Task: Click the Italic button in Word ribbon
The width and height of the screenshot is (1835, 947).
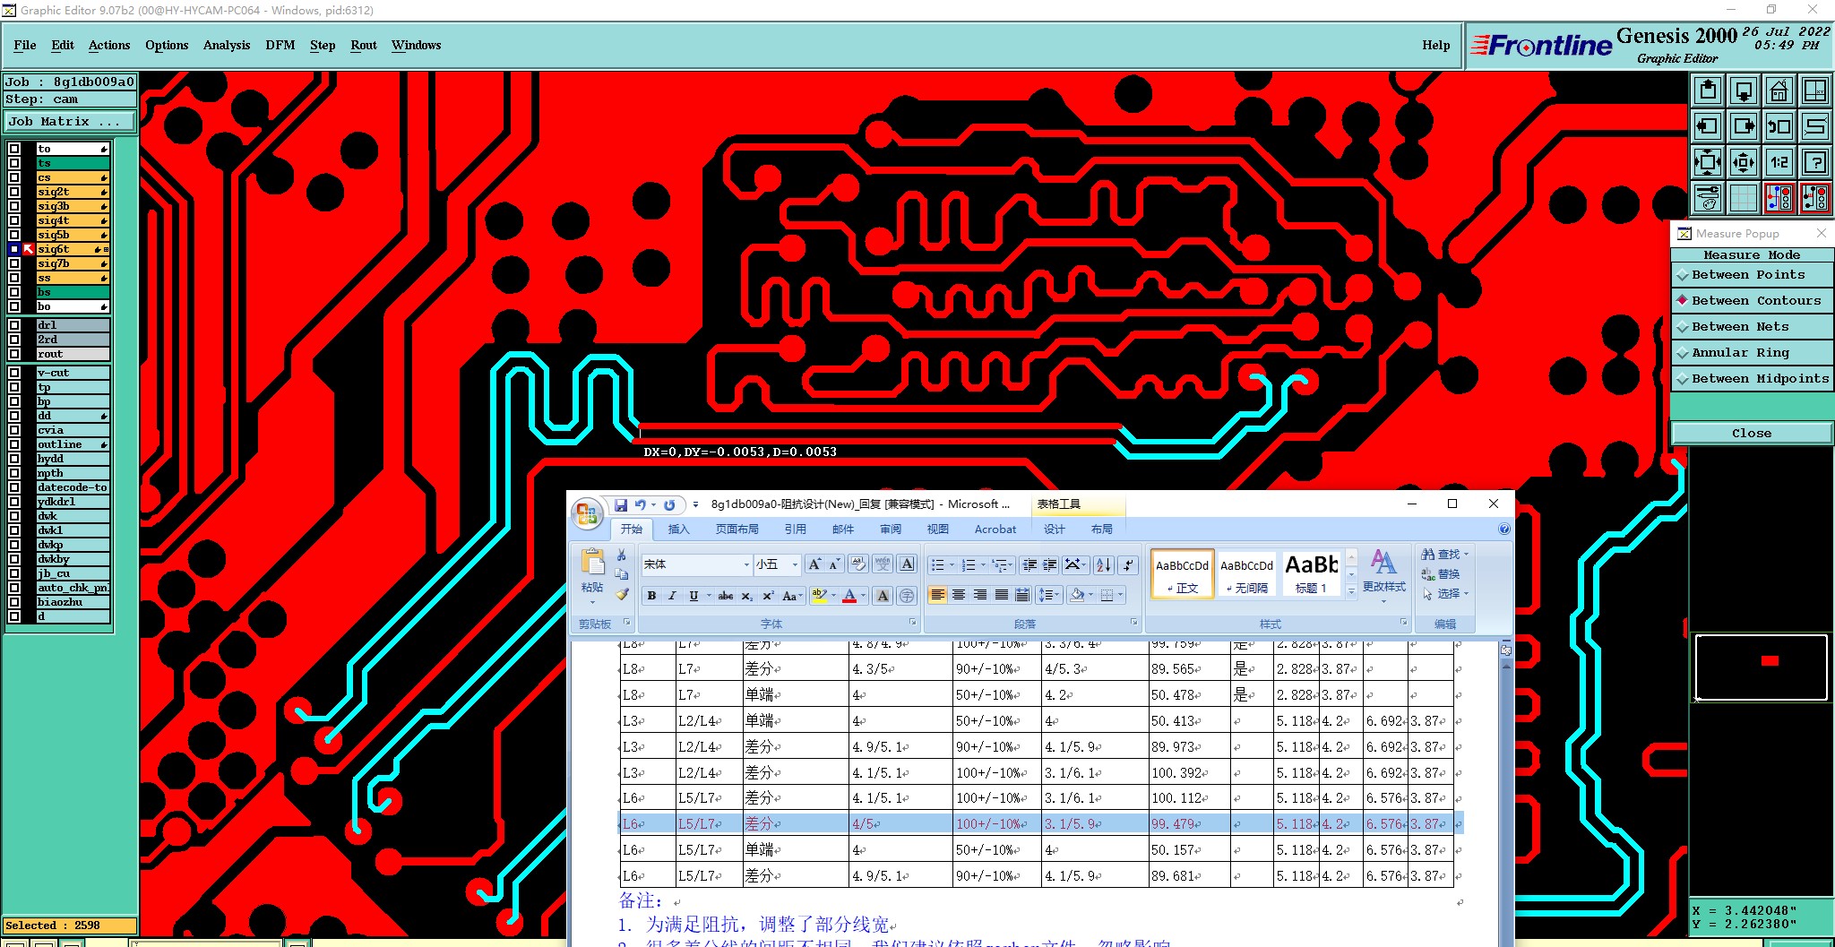Action: click(x=672, y=596)
